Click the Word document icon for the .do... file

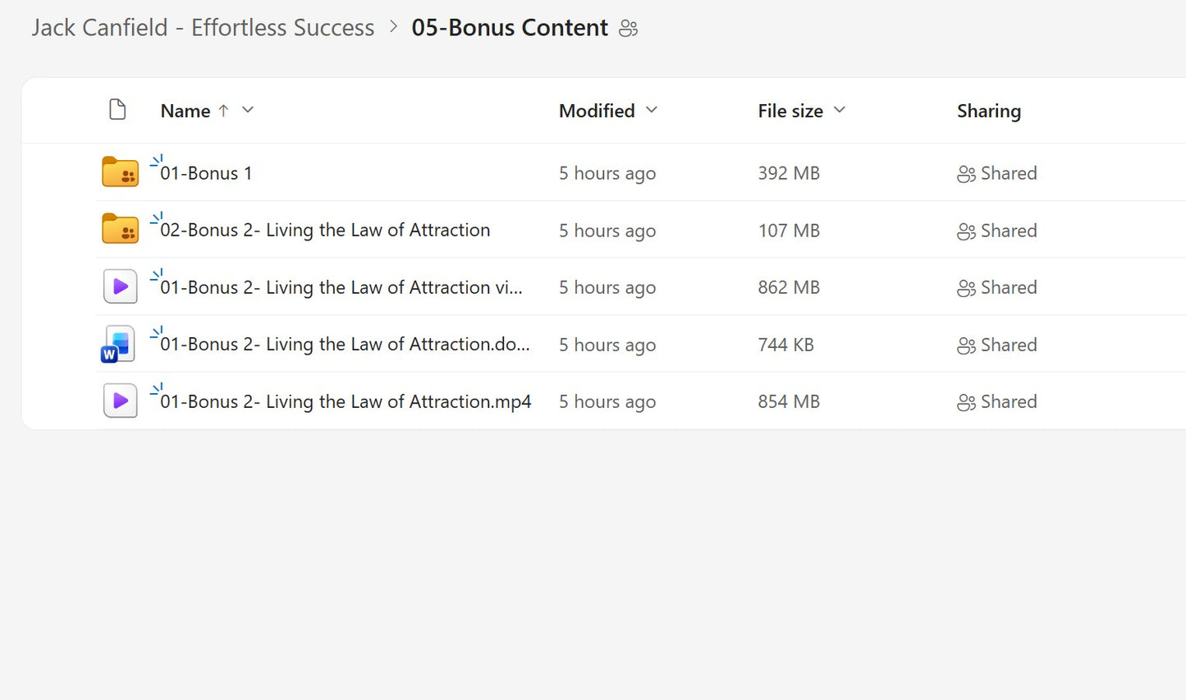118,345
